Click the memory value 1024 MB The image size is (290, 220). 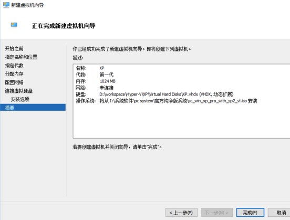click(x=108, y=81)
